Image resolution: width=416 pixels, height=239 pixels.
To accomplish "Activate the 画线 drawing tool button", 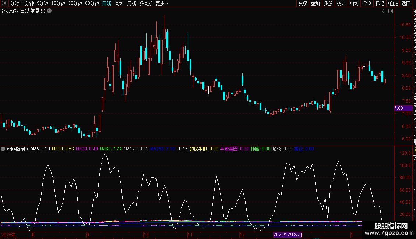I will click(x=354, y=3).
